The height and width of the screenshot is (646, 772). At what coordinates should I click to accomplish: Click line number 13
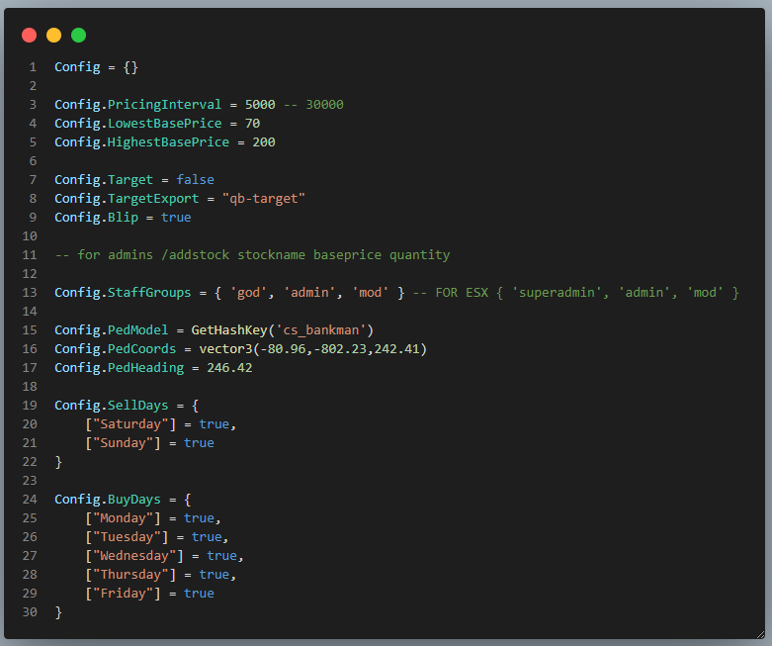(x=30, y=293)
